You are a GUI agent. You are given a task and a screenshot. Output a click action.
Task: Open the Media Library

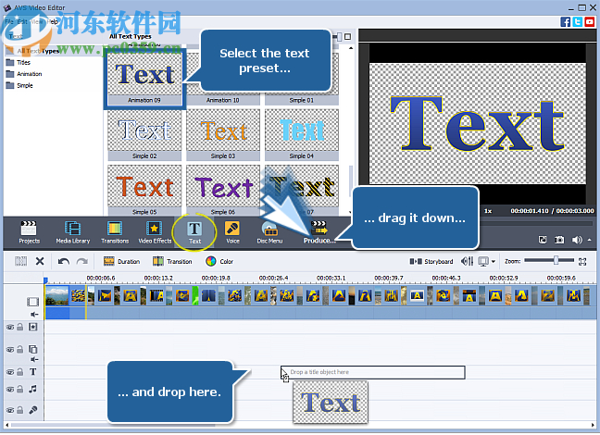click(73, 232)
